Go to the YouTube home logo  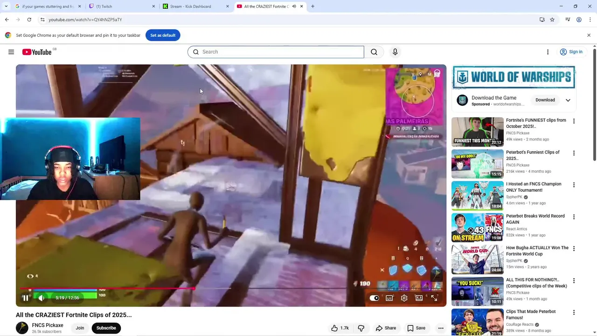tap(36, 52)
